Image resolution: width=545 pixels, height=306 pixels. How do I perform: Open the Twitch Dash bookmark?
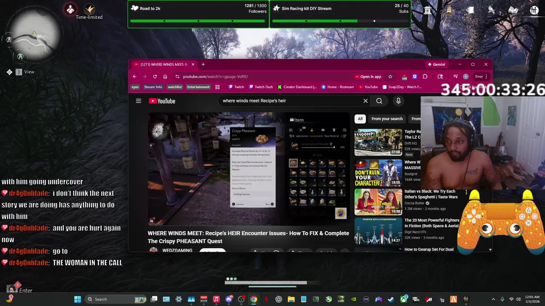[261, 87]
